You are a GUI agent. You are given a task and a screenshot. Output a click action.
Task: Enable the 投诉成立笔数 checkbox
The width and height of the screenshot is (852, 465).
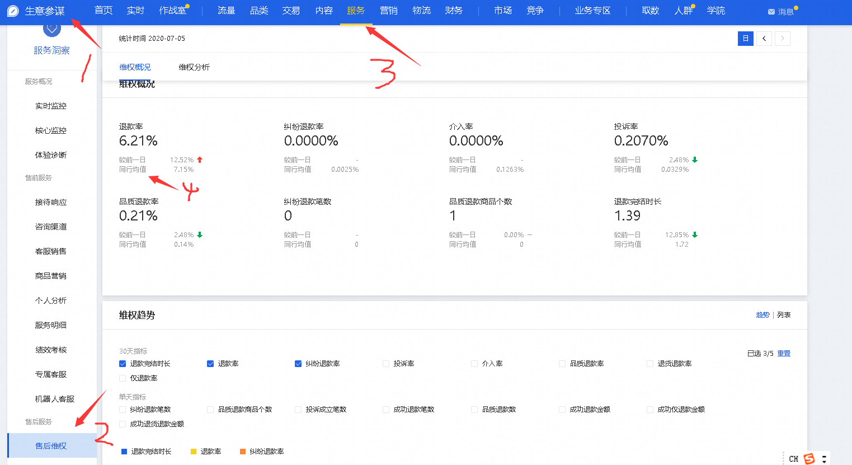298,410
